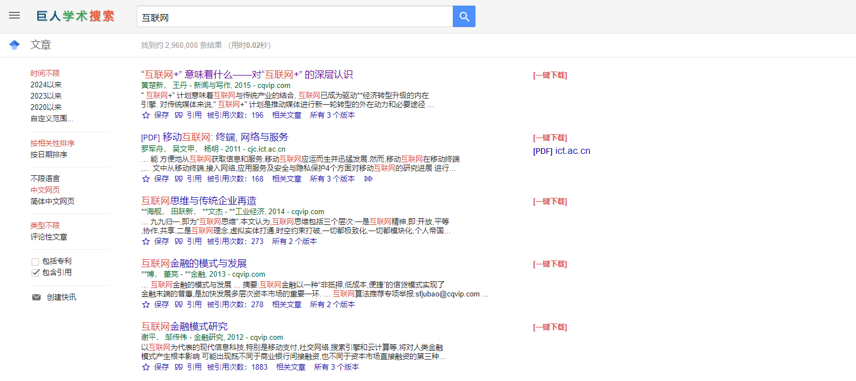Click the envelope icon for 创建快讯

point(37,297)
